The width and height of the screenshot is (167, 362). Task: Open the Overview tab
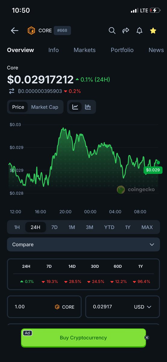[20, 50]
